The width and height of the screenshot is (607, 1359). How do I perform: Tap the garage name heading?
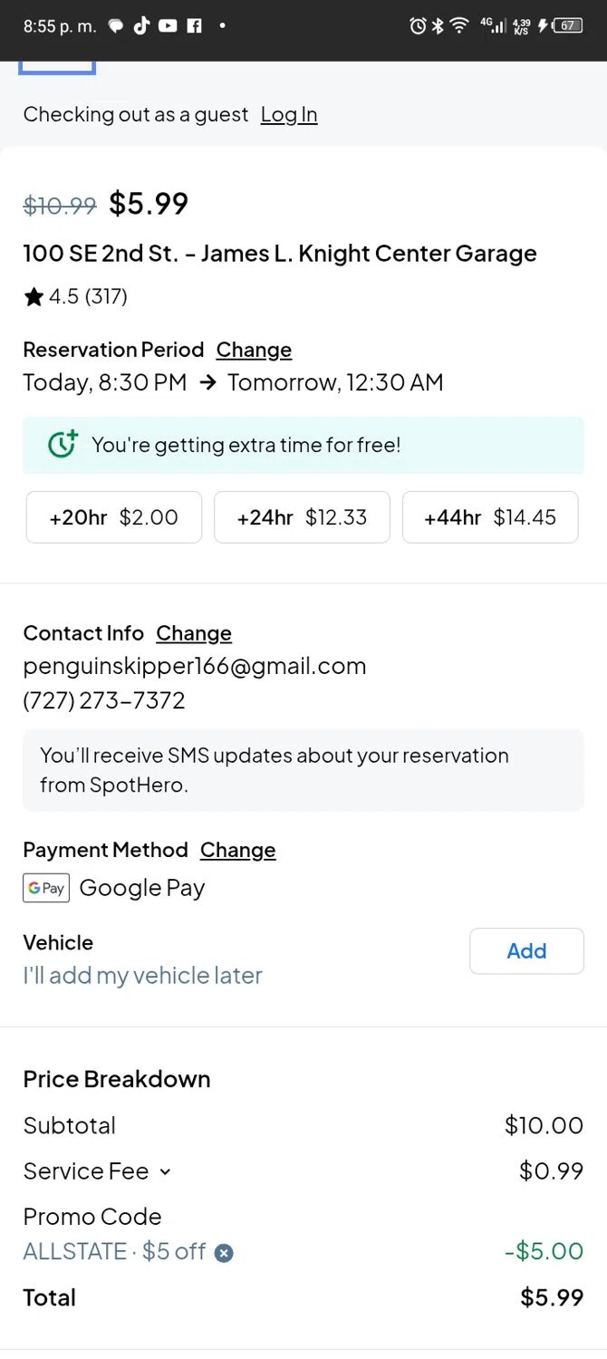[280, 254]
